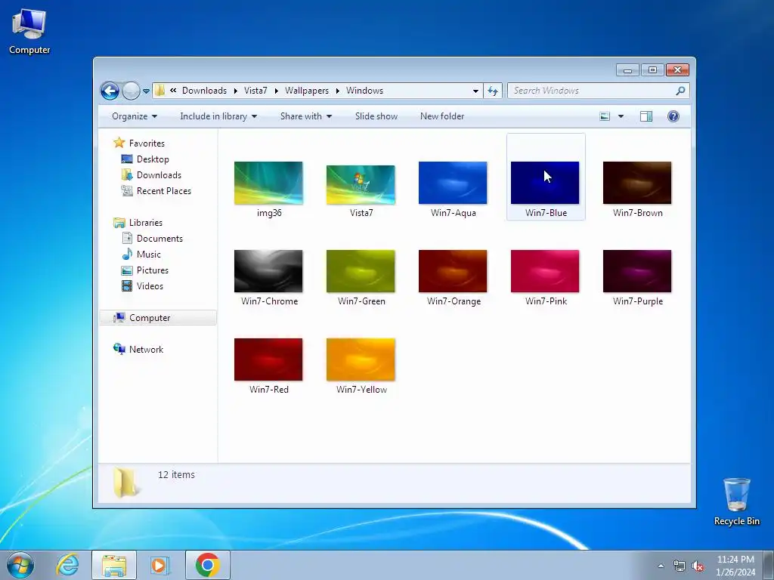Select the Vista7 wallpaper thumbnail
The width and height of the screenshot is (774, 580).
(x=361, y=185)
